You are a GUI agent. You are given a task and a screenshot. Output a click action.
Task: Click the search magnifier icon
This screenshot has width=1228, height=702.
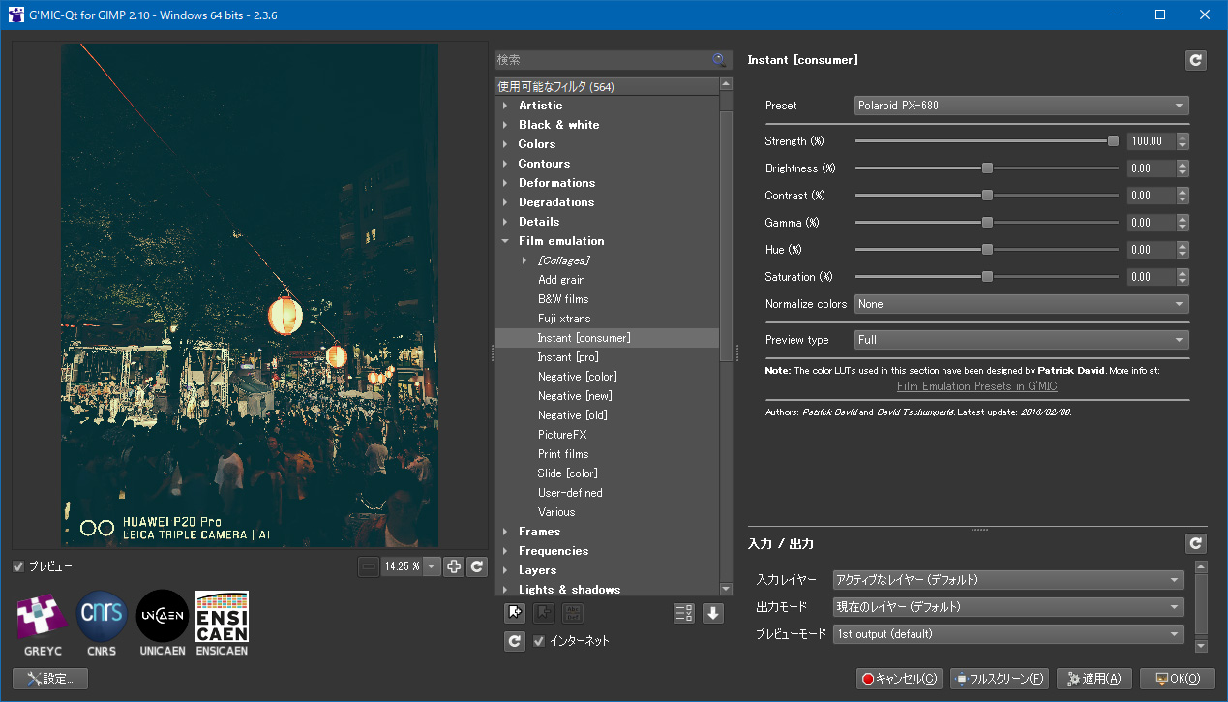719,60
